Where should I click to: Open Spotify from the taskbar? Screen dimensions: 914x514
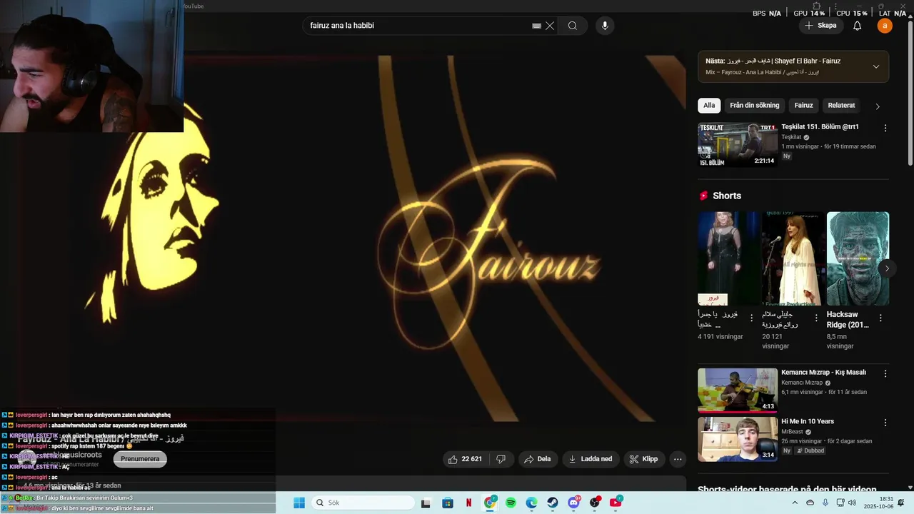point(511,503)
